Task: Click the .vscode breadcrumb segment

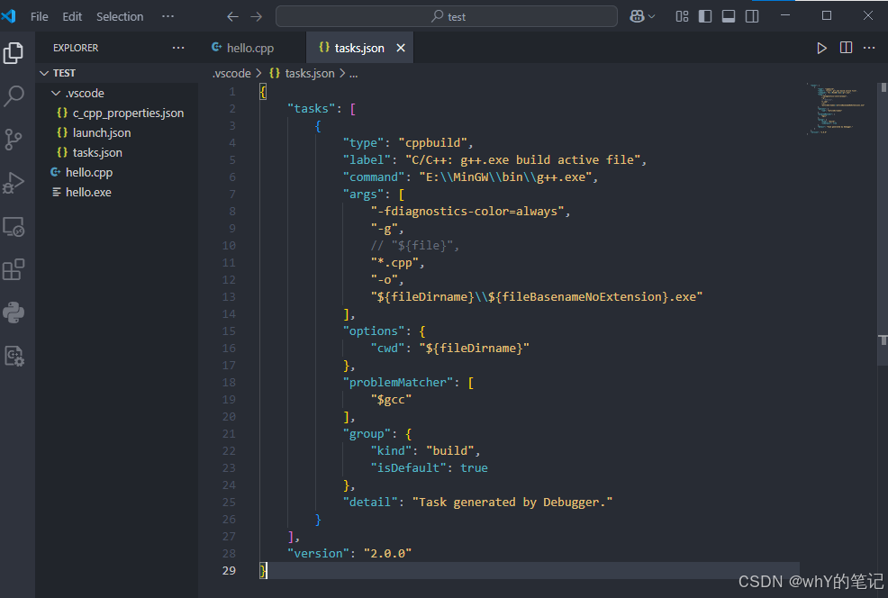Action: [x=231, y=74]
